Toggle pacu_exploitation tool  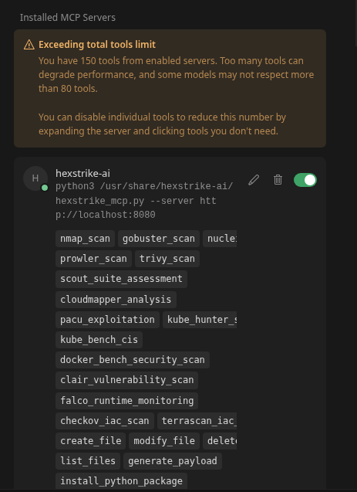107,320
